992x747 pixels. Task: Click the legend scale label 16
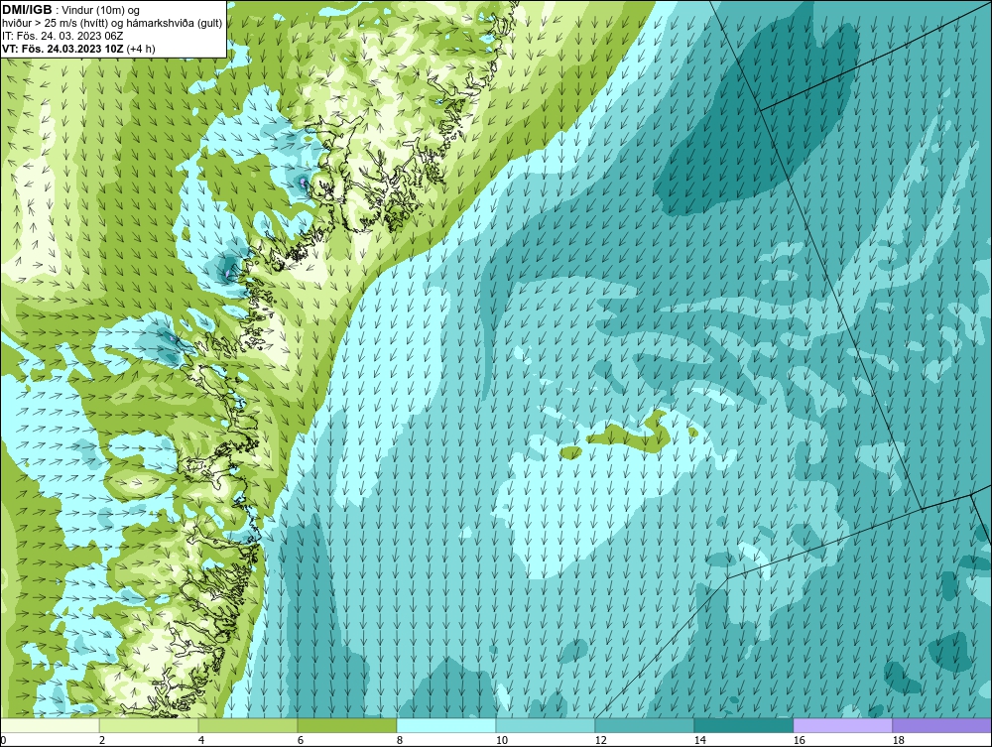pyautogui.click(x=799, y=740)
